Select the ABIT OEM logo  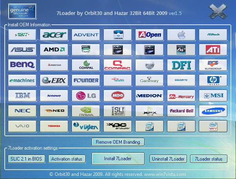pos(22,35)
